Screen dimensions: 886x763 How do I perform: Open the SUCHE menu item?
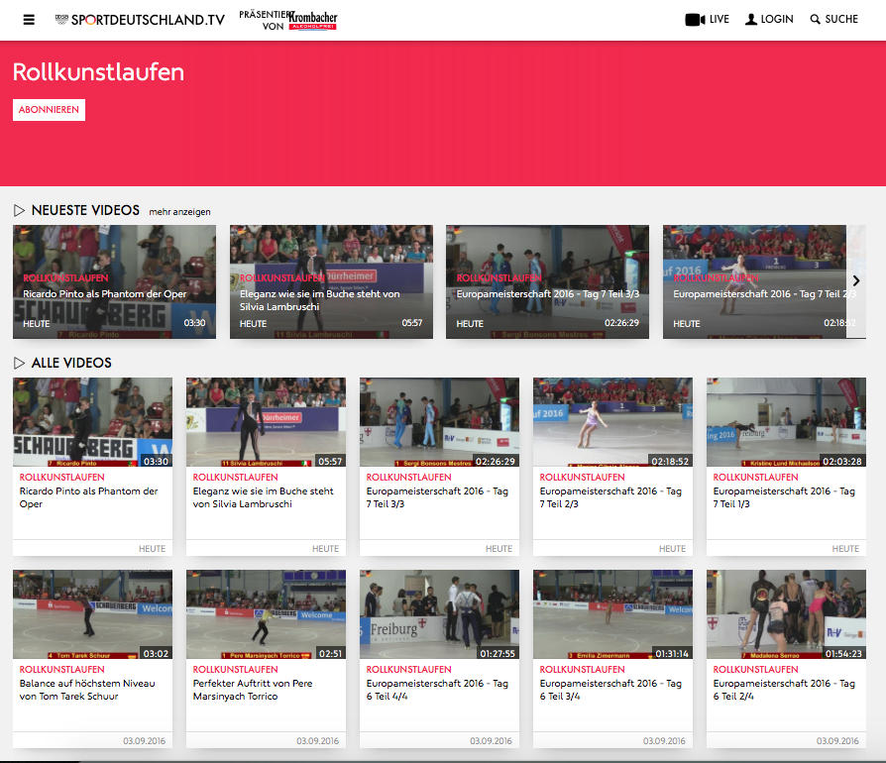(834, 19)
